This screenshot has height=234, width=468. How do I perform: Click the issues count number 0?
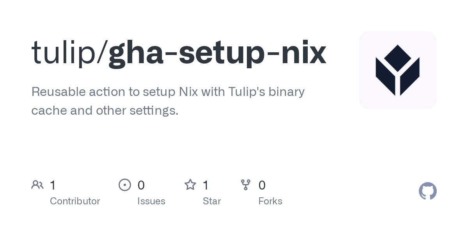[141, 185]
